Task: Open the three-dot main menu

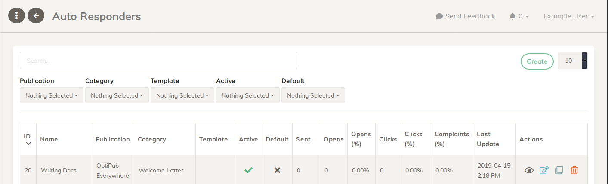Action: [16, 16]
